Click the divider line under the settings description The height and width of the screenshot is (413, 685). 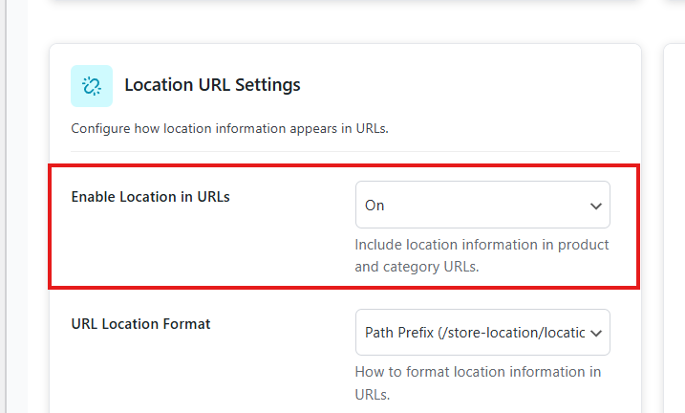pos(344,151)
